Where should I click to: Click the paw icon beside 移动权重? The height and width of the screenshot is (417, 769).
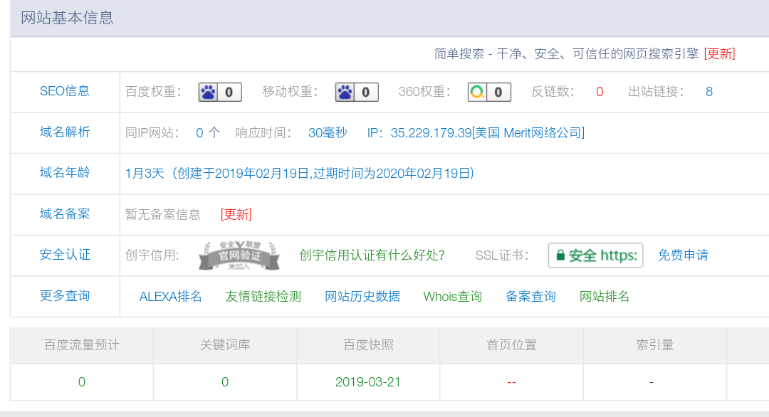point(345,92)
